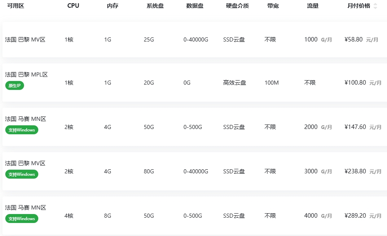This screenshot has height=236, width=387.
Task: Click the 内存 column header
Action: (x=112, y=6)
